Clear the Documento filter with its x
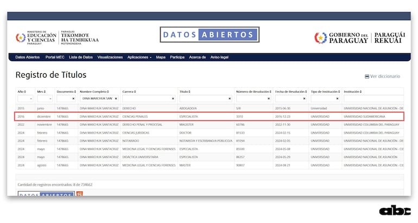 (x=73, y=99)
